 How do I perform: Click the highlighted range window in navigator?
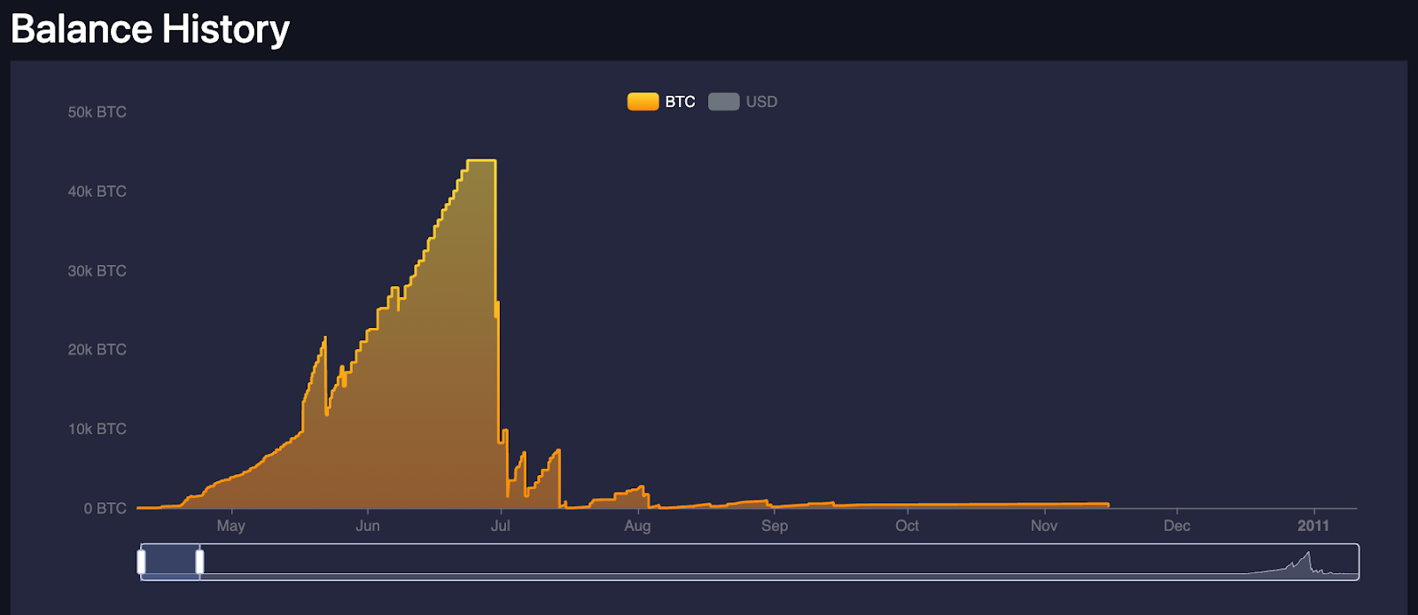point(170,562)
